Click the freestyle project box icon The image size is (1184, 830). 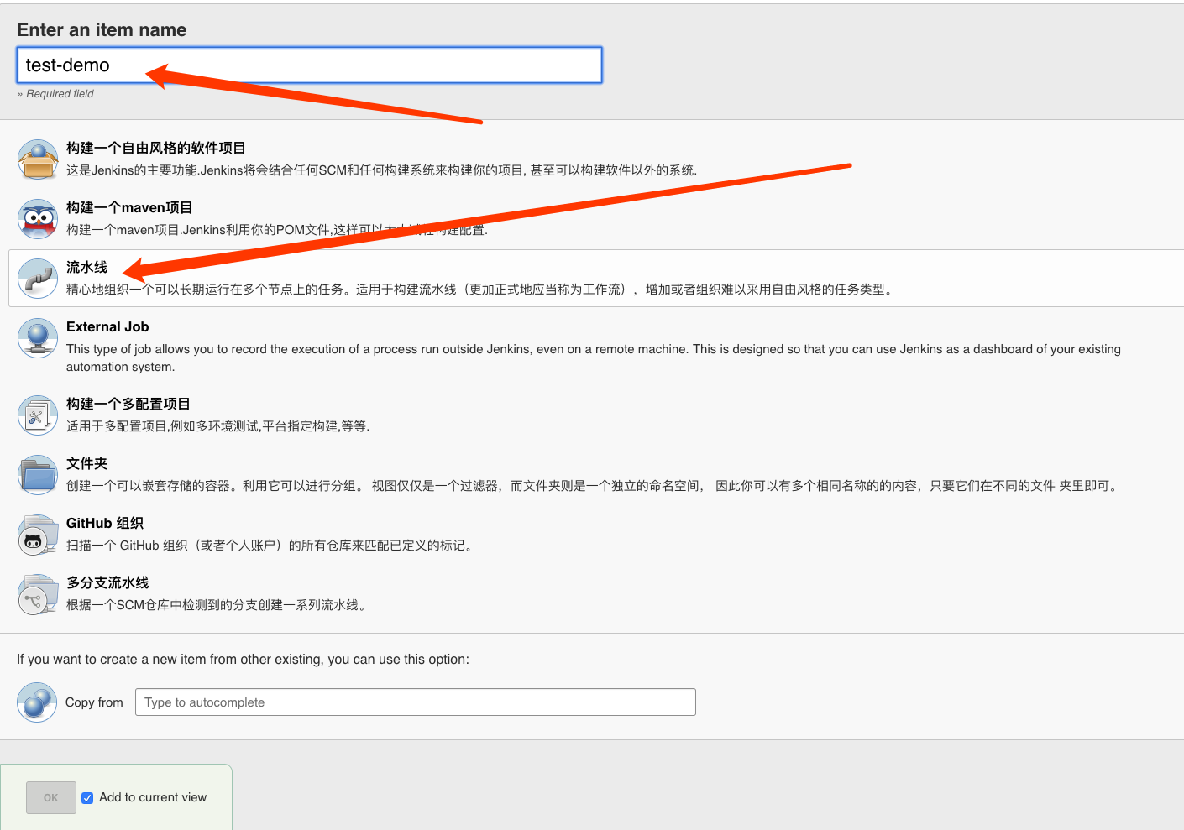click(x=38, y=159)
